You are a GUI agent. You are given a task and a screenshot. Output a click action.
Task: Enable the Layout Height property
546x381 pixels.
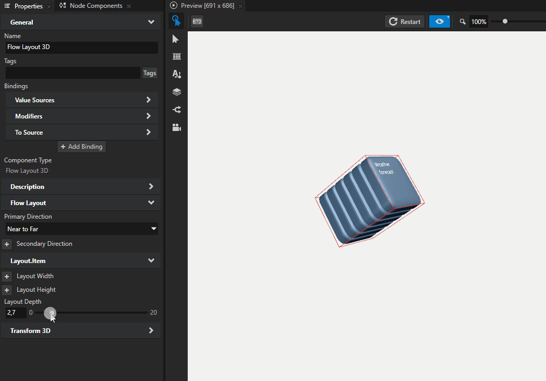click(7, 290)
